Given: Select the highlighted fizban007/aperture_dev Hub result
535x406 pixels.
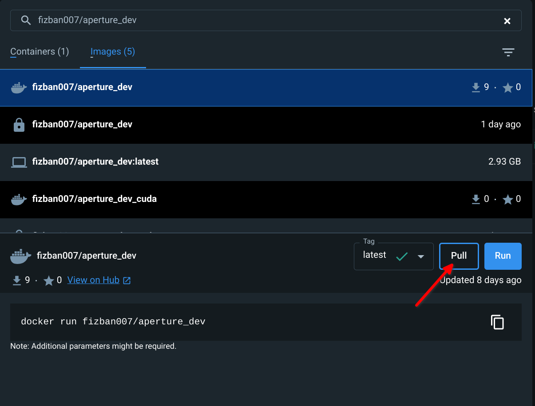Looking at the screenshot, I should tap(266, 87).
